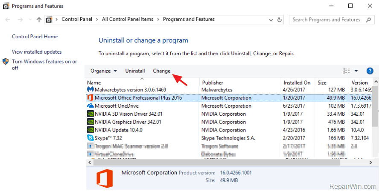Sort by the Installed On column header
Image resolution: width=379 pixels, height=191 pixels.
[x=298, y=83]
